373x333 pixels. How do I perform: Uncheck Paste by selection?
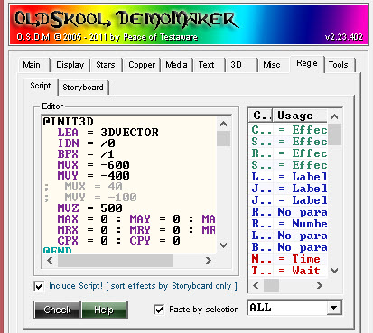(159, 310)
